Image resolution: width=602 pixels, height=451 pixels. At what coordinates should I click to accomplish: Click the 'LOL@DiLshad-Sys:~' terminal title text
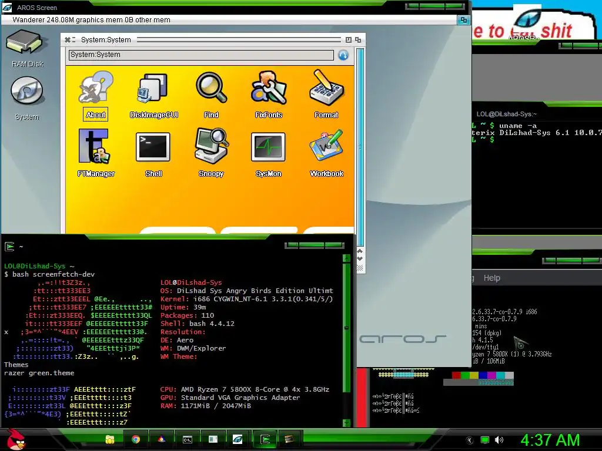click(506, 114)
